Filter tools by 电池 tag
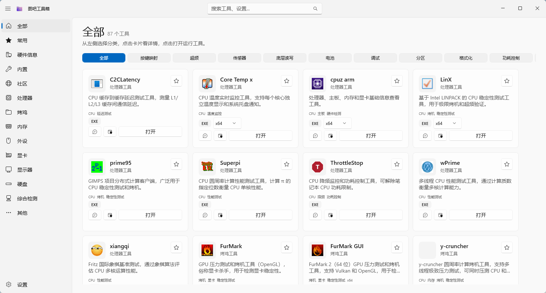546x293 pixels. coord(330,58)
